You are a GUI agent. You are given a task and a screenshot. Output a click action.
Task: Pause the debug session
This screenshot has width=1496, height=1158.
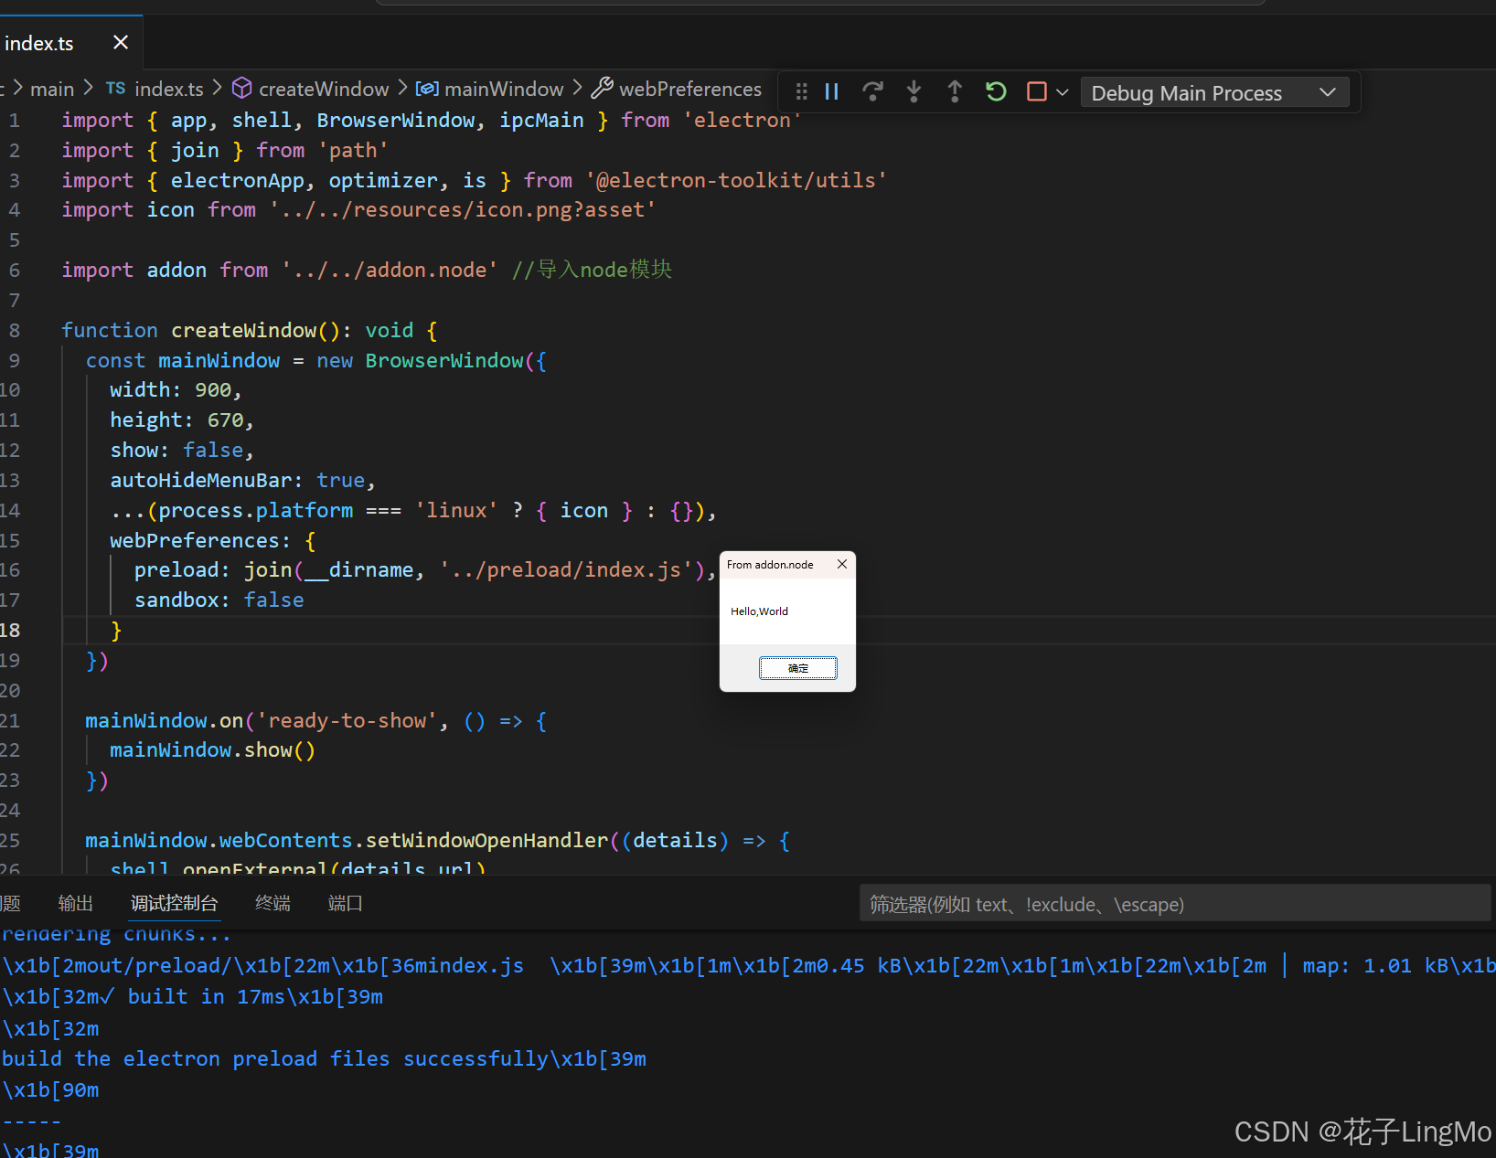pos(831,91)
